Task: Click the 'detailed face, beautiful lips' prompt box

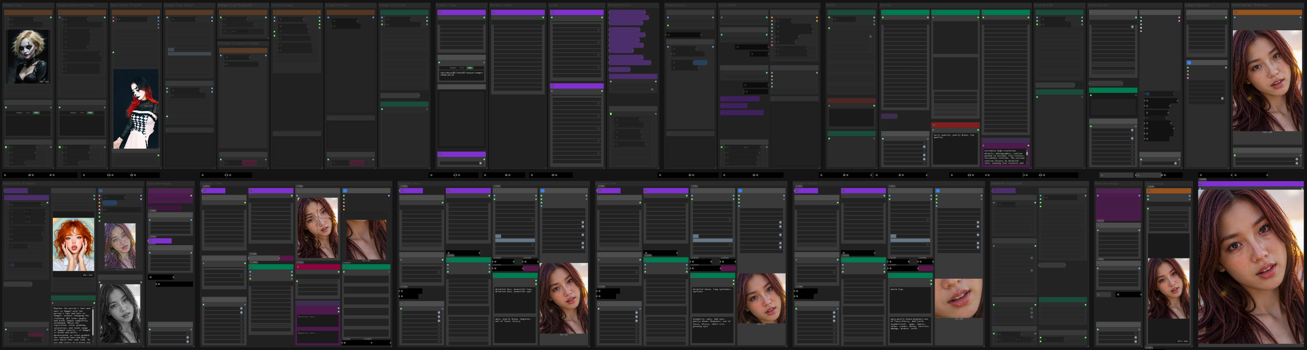Action: click(x=514, y=301)
